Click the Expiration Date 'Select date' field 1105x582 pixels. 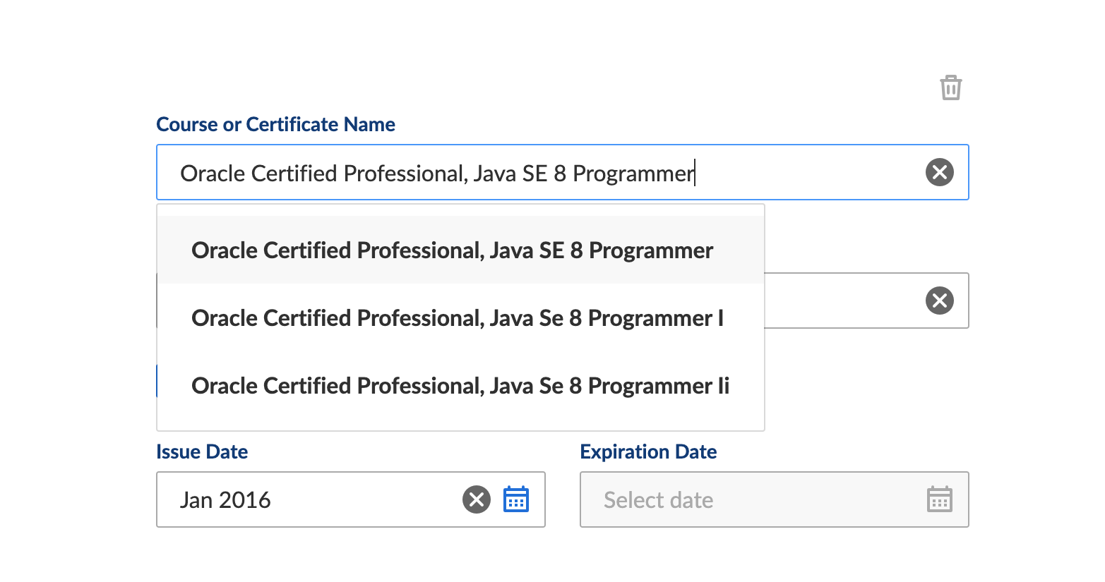774,499
